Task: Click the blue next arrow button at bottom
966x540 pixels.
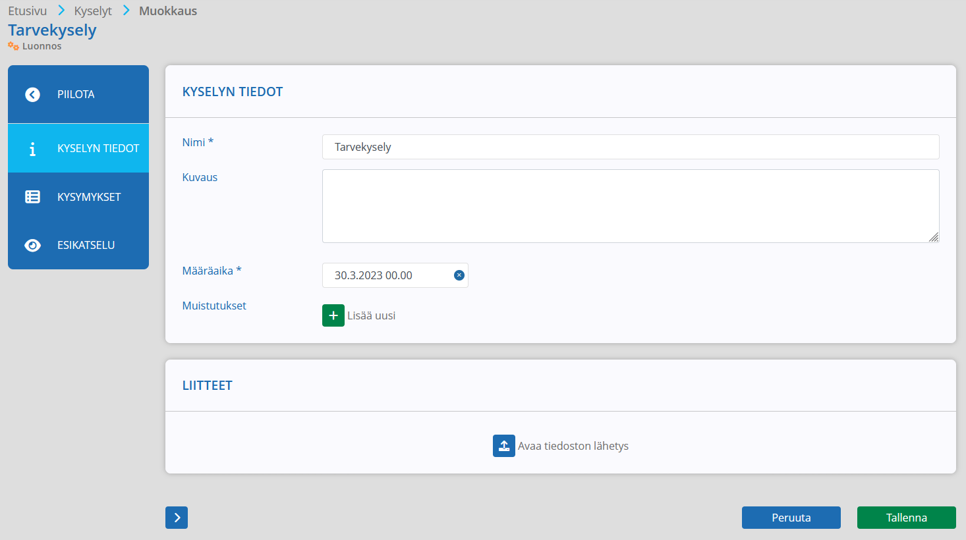Action: [x=177, y=518]
